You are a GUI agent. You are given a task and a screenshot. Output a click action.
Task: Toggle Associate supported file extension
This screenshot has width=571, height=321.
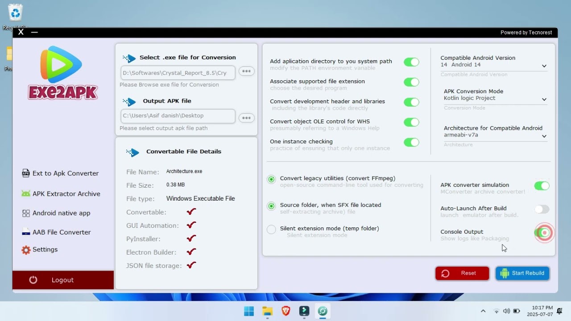click(x=411, y=82)
